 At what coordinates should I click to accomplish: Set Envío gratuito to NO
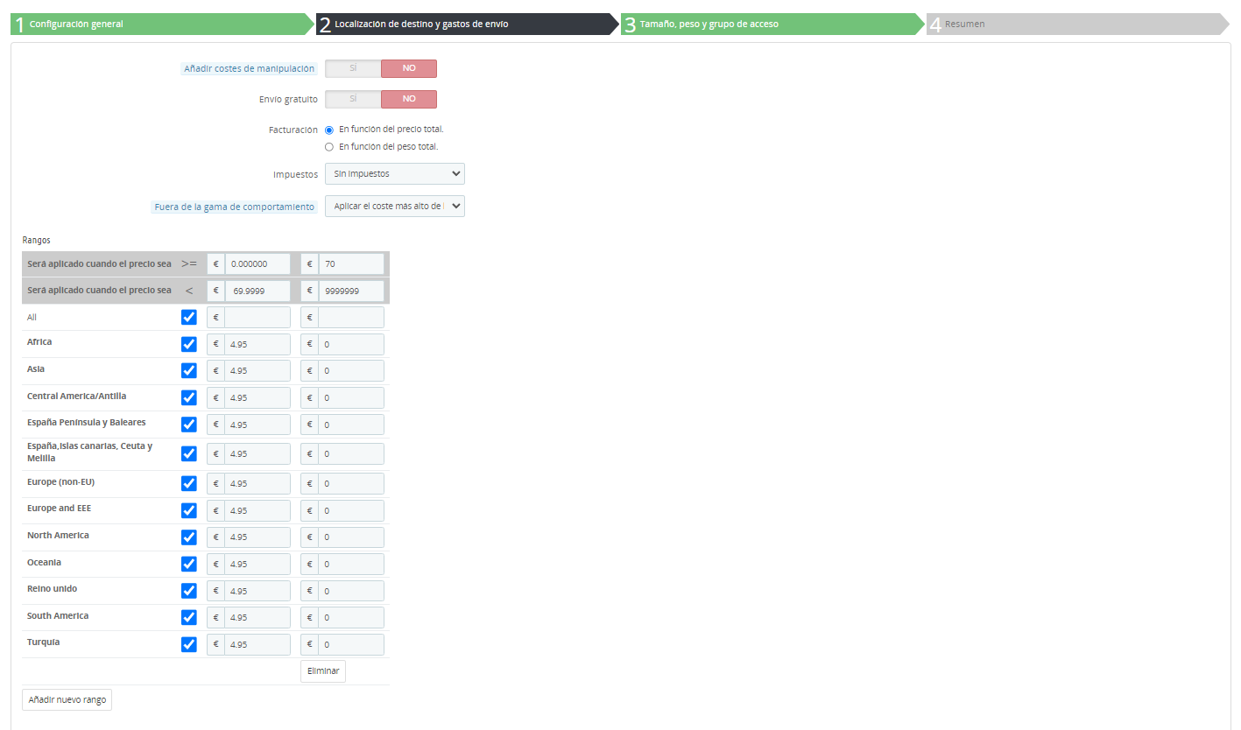click(x=409, y=99)
